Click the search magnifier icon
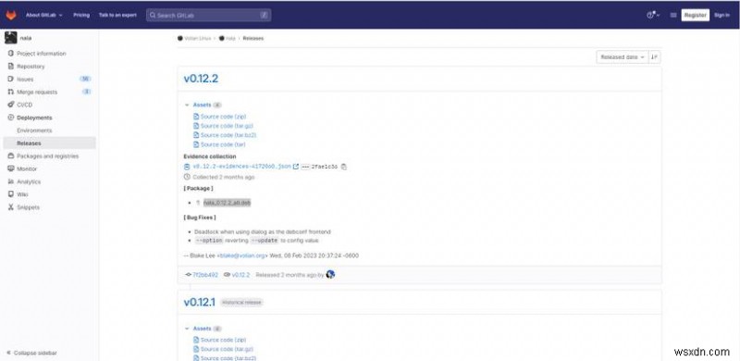The image size is (740, 361). pyautogui.click(x=153, y=15)
